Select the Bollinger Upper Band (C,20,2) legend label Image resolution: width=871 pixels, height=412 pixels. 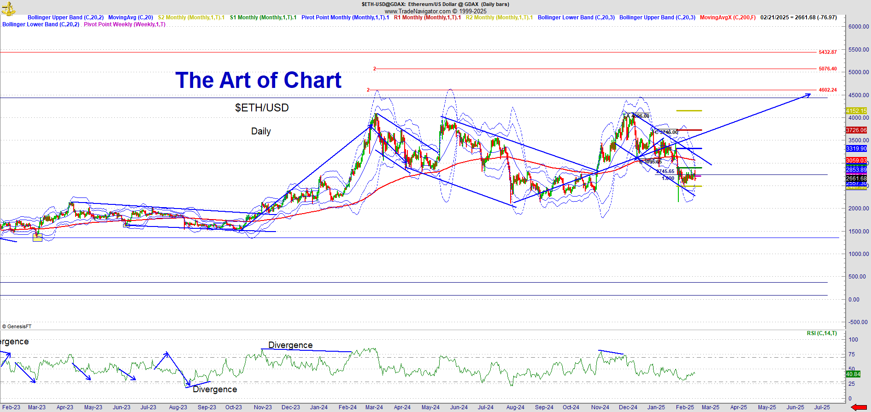[x=65, y=17]
